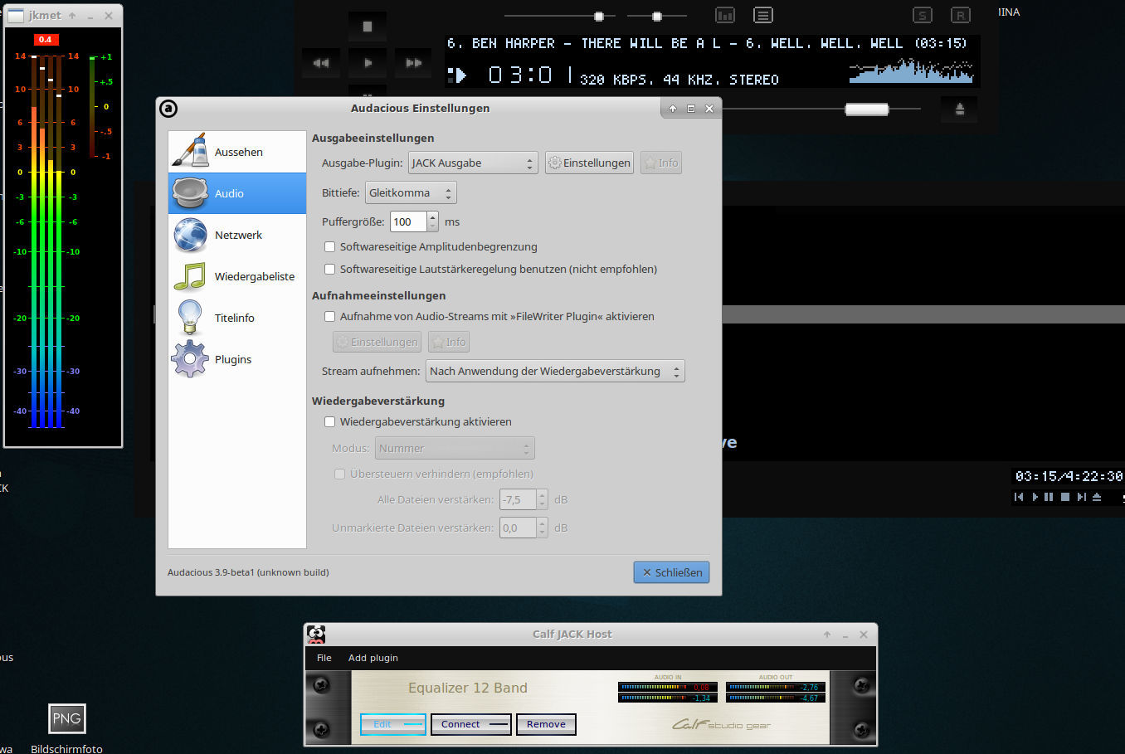This screenshot has width=1125, height=754.
Task: Click the FileWriter Info button
Action: click(449, 342)
